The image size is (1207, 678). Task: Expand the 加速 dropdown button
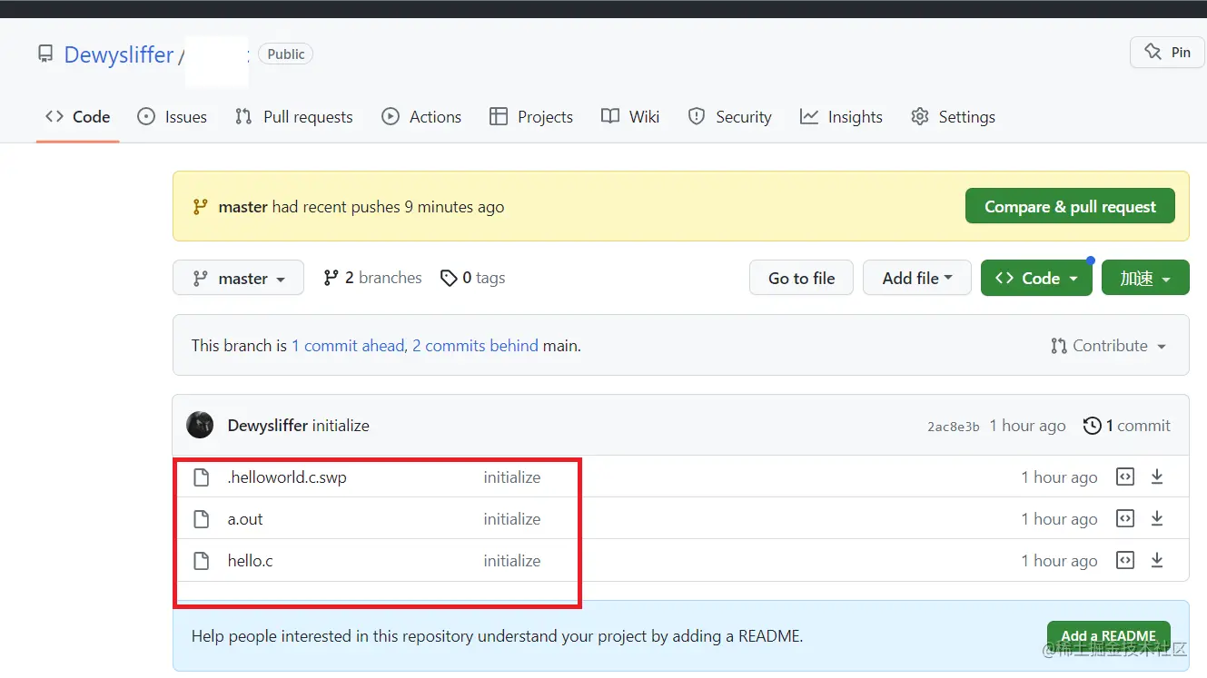[x=1144, y=279]
